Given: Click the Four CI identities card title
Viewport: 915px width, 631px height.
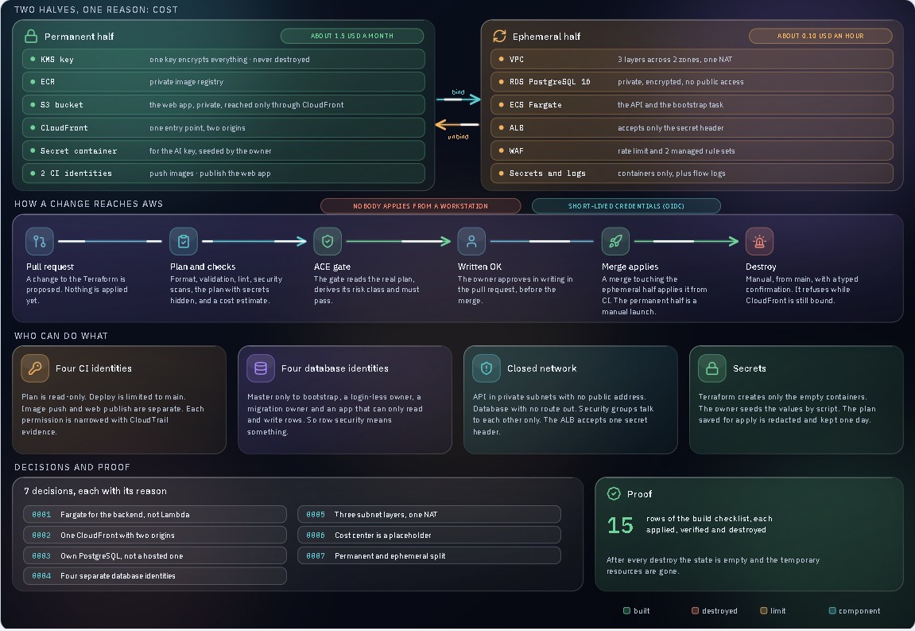Looking at the screenshot, I should 93,368.
